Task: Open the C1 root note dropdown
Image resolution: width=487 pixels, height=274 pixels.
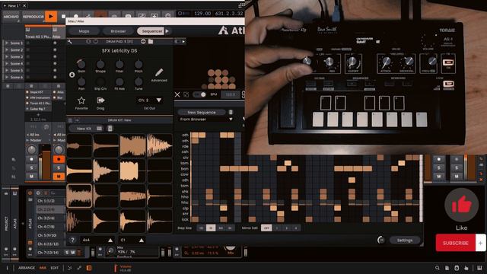Action: coord(132,241)
